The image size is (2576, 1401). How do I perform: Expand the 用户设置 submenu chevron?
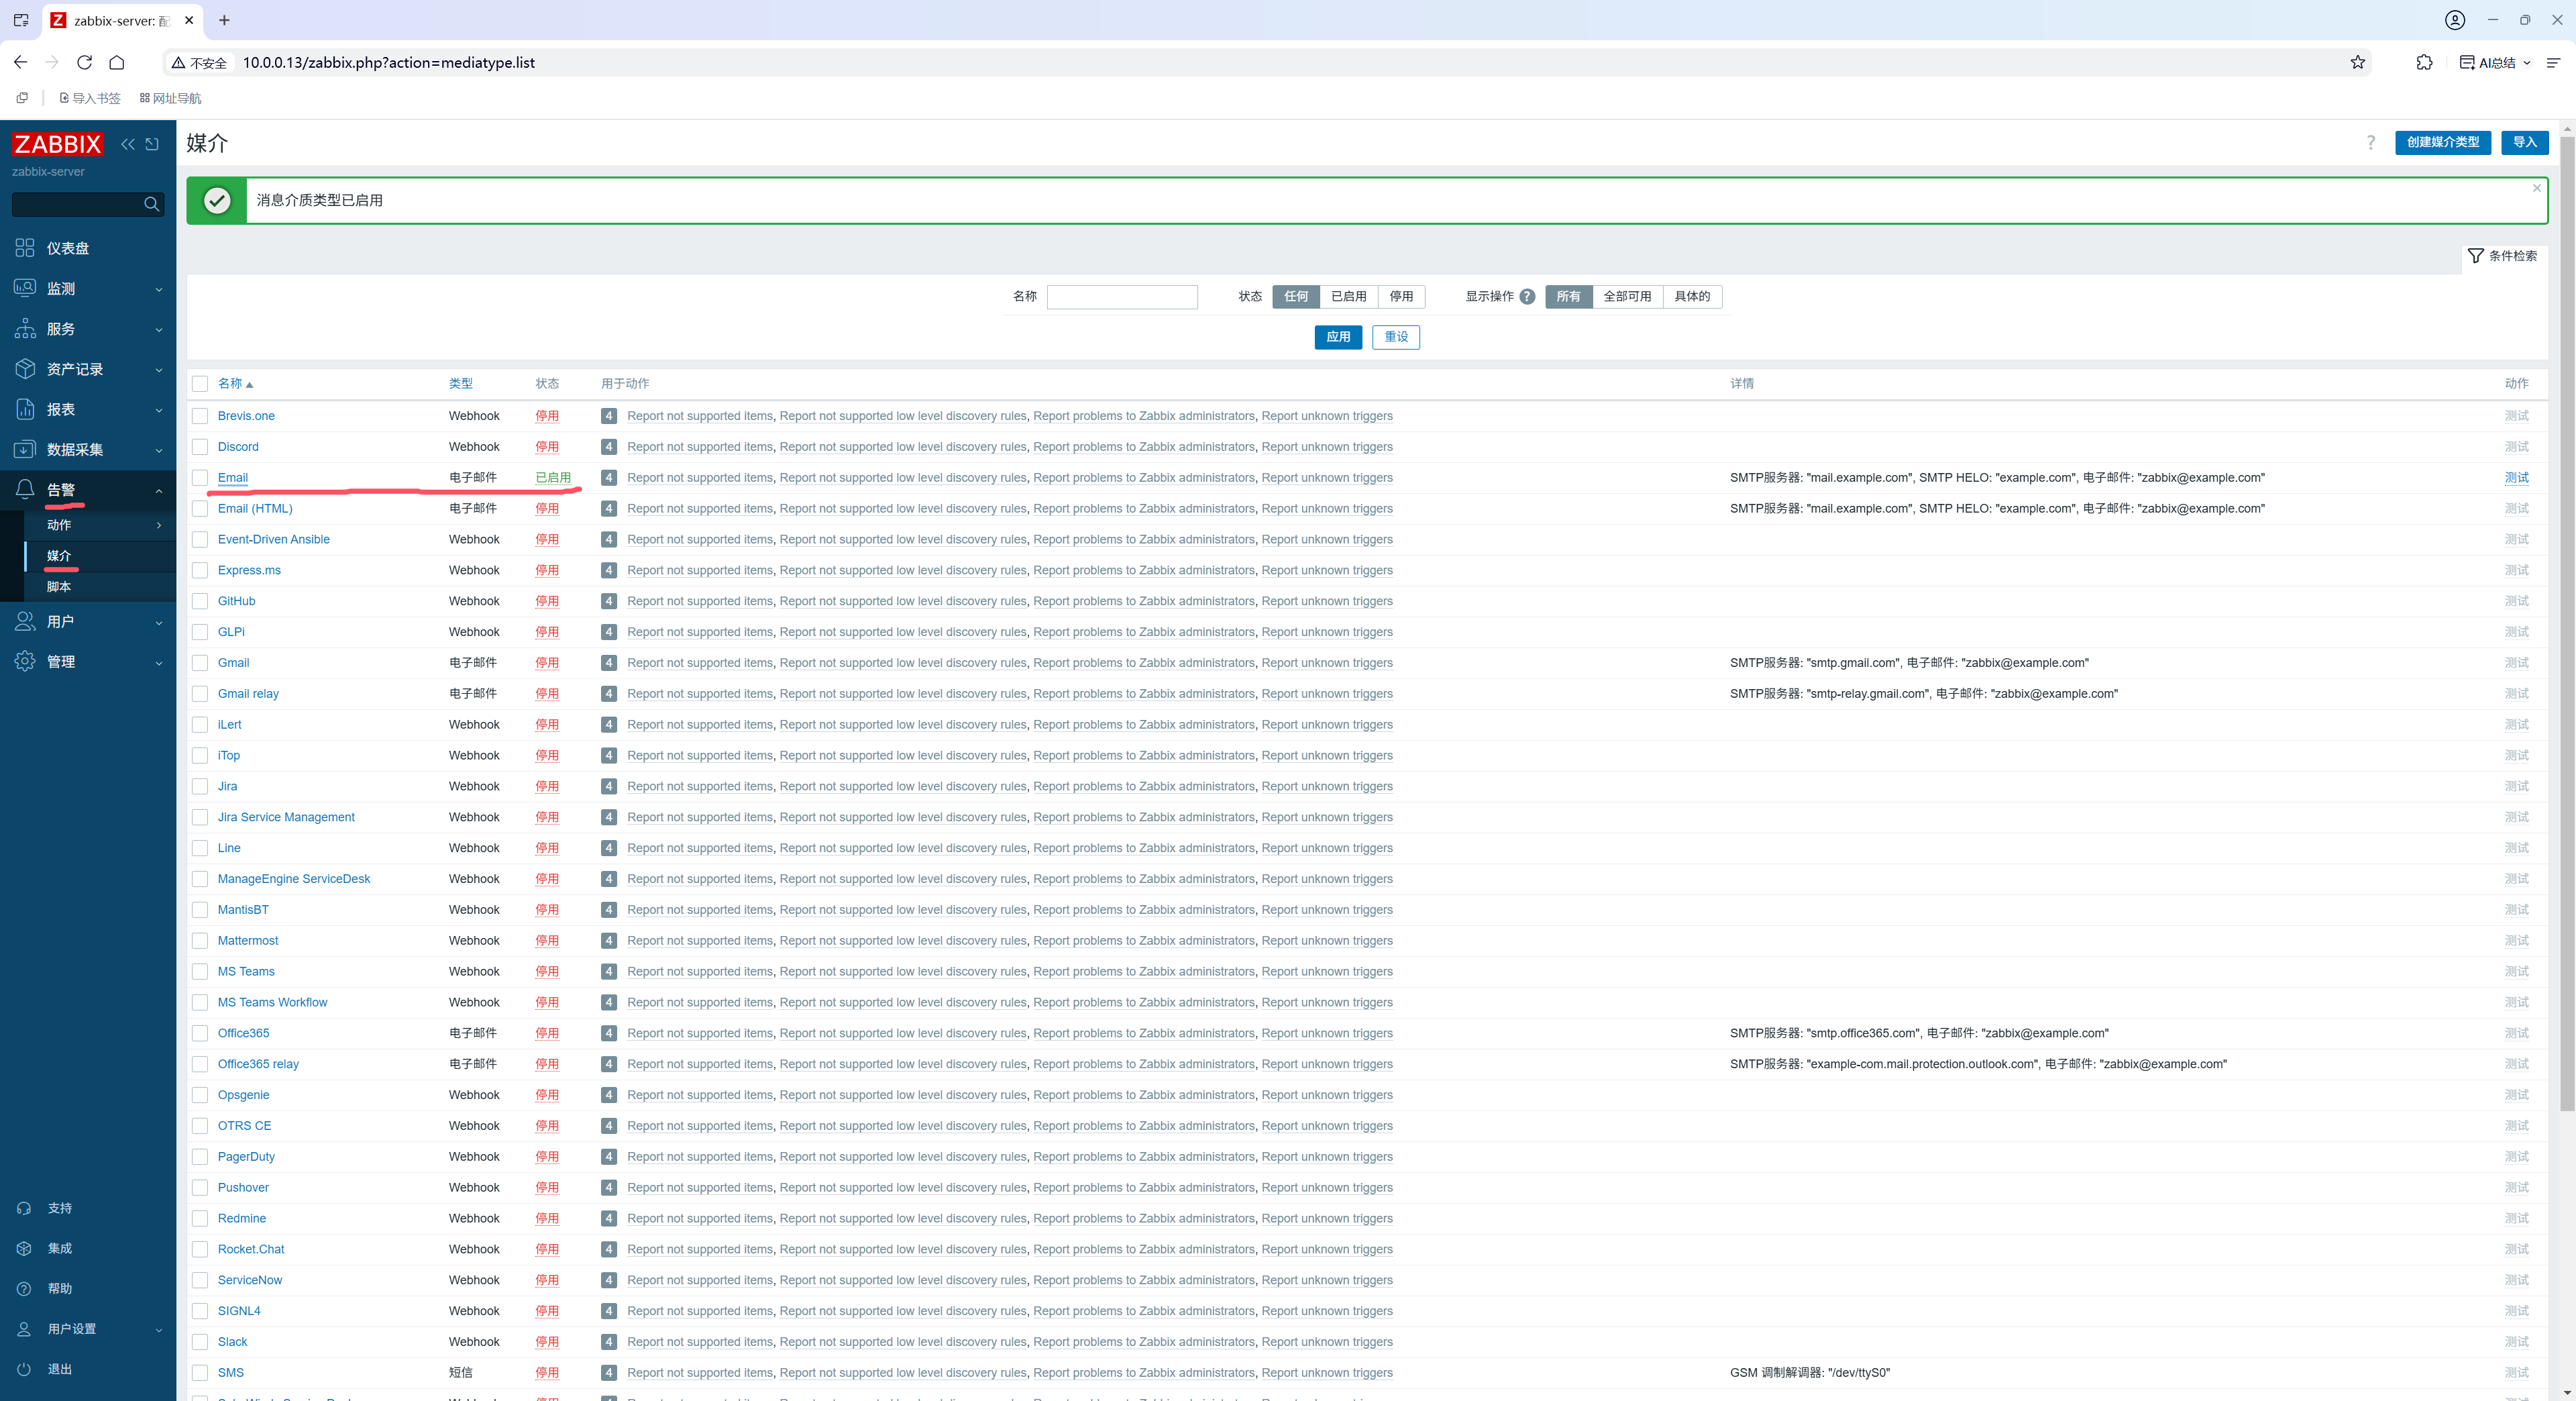pyautogui.click(x=159, y=1330)
